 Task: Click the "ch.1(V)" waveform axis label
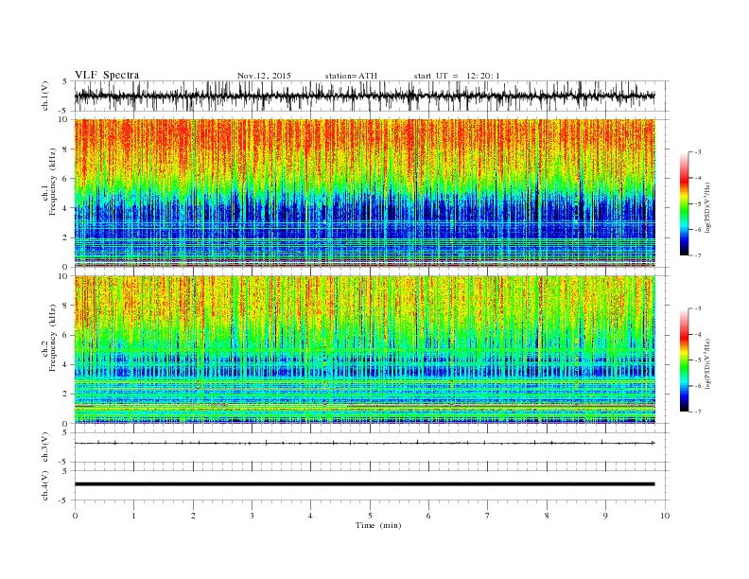coord(45,96)
